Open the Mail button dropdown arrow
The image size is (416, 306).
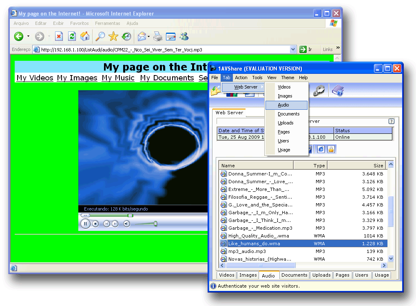coord(148,36)
